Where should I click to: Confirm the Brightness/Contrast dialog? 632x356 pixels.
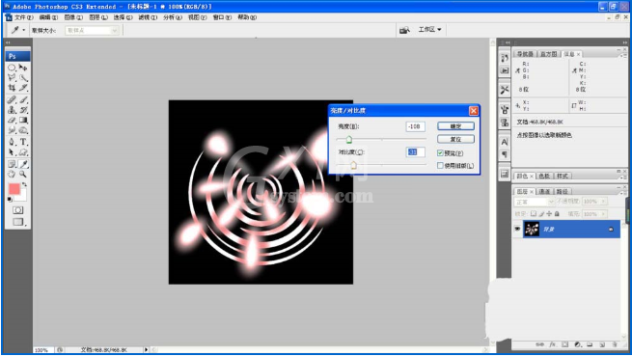tap(455, 126)
